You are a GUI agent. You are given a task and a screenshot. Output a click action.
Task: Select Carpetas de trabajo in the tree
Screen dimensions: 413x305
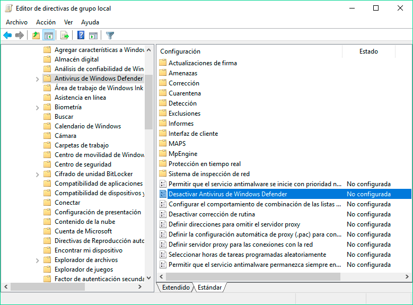(82, 145)
